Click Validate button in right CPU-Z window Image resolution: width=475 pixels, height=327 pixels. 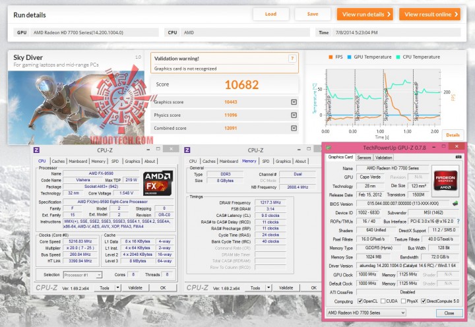[286, 288]
